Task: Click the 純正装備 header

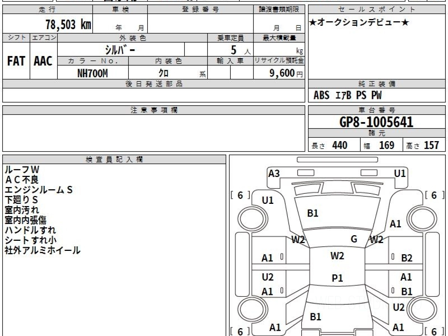Action: [x=377, y=84]
